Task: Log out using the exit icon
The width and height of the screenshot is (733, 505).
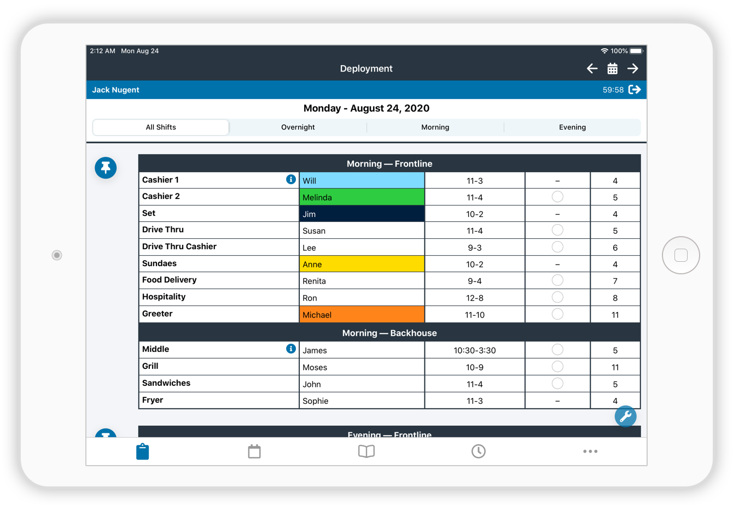Action: tap(635, 90)
